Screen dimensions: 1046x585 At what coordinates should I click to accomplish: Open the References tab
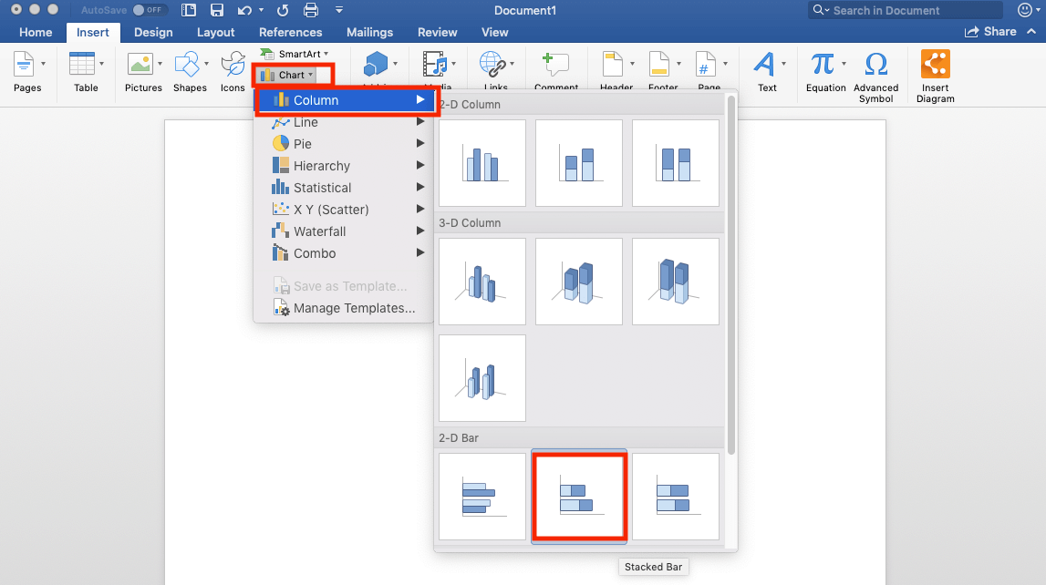(290, 32)
